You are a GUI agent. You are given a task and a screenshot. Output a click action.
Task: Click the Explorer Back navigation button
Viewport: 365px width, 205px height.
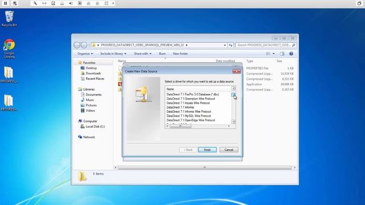click(x=77, y=45)
